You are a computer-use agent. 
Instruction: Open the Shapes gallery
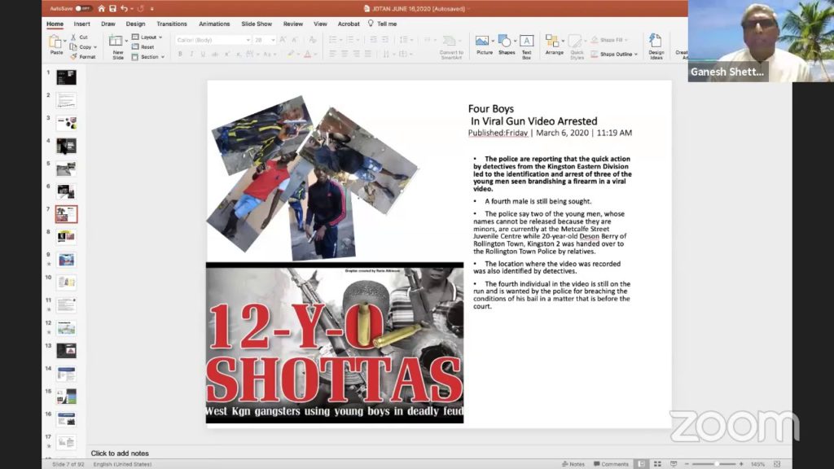[x=506, y=44]
